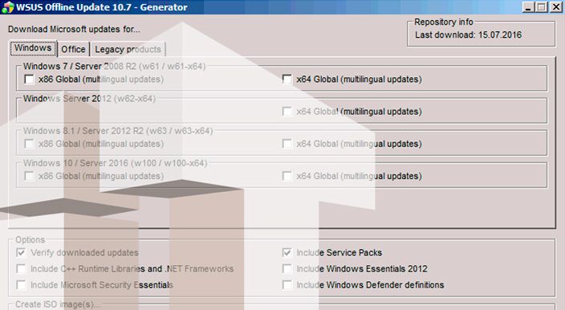
Task: Open the Office tab
Action: pyautogui.click(x=73, y=49)
